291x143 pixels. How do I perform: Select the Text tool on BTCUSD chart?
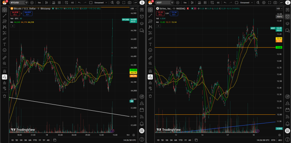click(x=5, y=44)
